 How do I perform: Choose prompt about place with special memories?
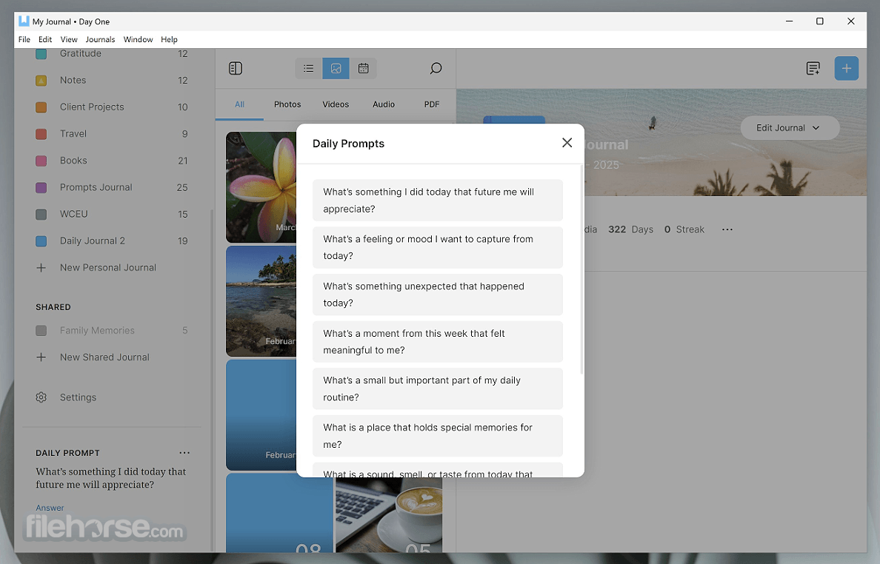tap(437, 436)
